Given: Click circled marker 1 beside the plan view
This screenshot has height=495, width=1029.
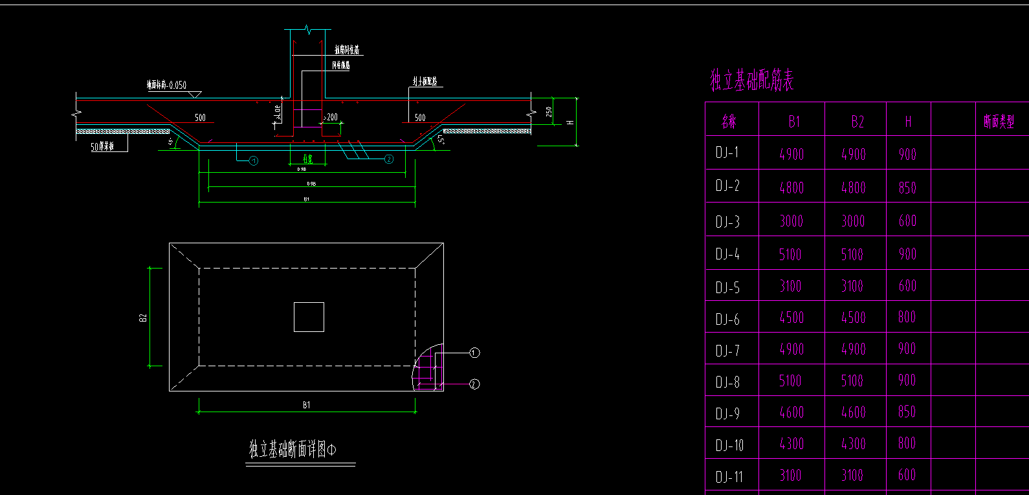Looking at the screenshot, I should tap(474, 353).
